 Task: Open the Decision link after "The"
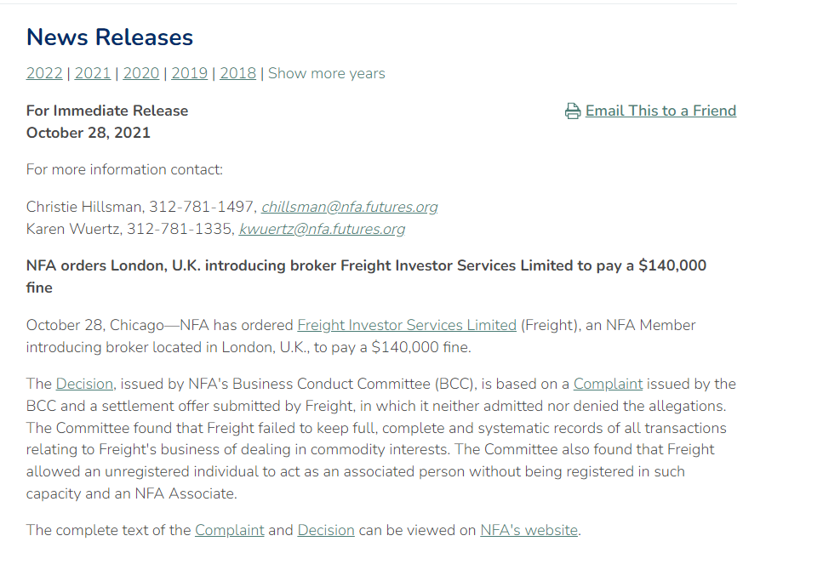point(84,384)
